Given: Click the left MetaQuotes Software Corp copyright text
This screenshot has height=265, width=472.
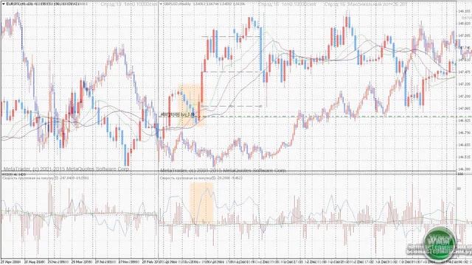Looking at the screenshot, I should [66, 169].
